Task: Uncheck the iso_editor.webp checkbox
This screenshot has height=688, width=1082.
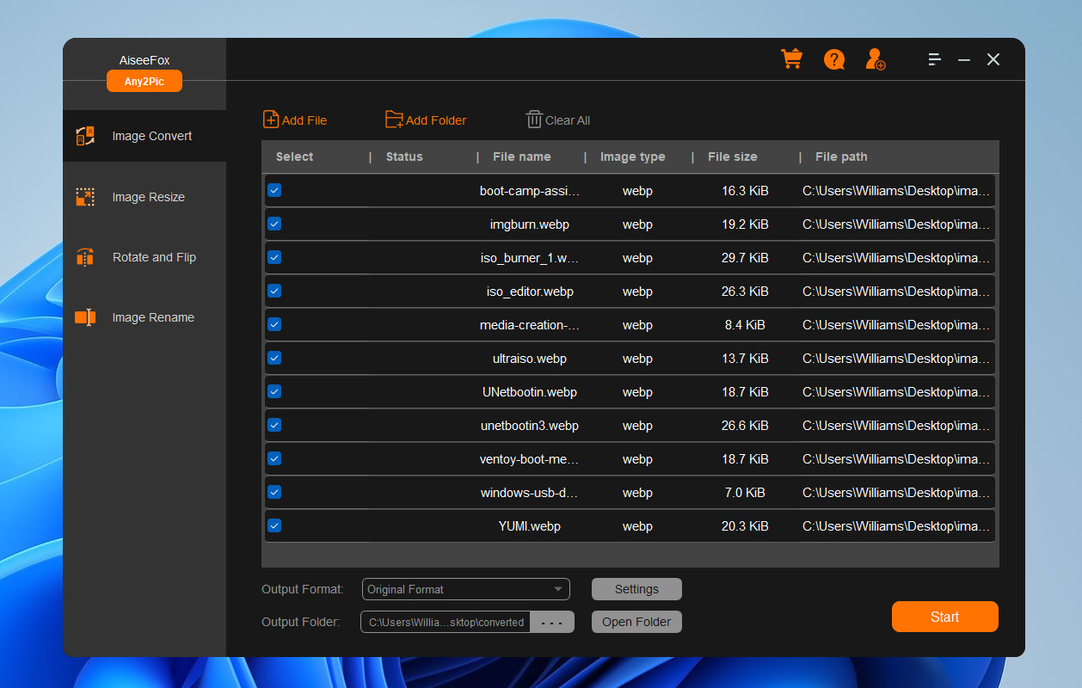Action: 274,291
